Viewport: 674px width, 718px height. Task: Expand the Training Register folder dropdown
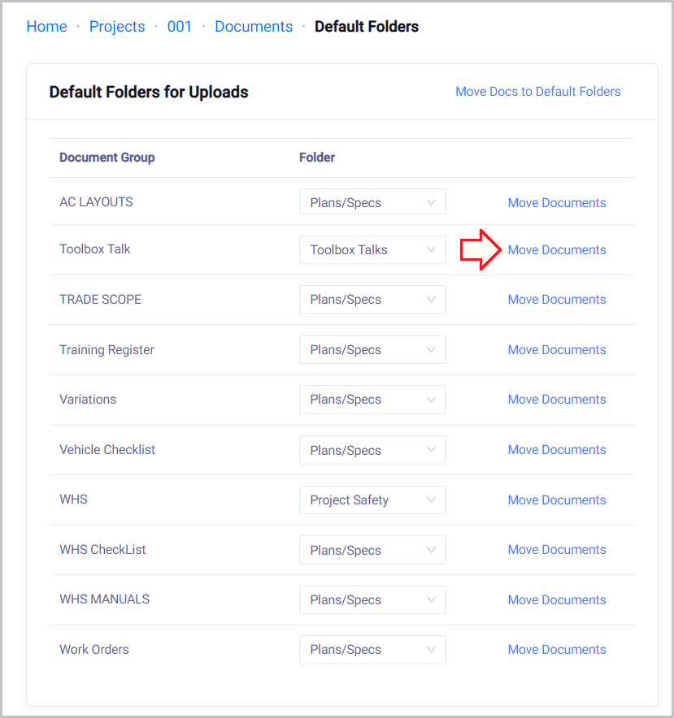(372, 350)
